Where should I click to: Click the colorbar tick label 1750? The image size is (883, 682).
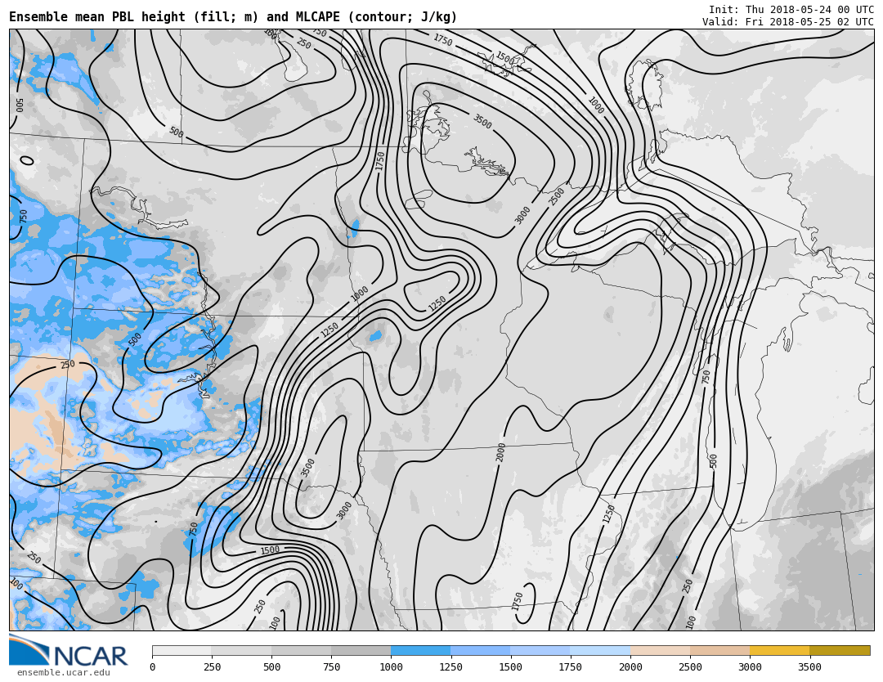(570, 667)
